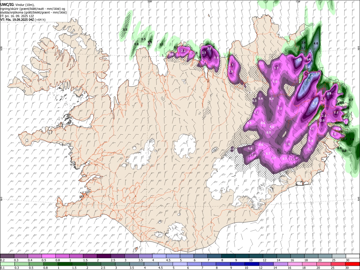Click the rigning/skúrir legend description line
The image size is (360, 270).
(x=33, y=9)
